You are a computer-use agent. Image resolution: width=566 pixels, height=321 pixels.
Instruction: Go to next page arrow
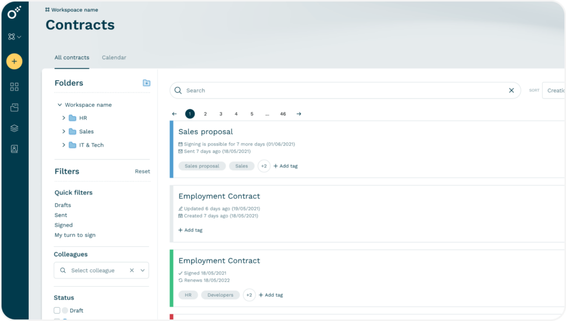point(299,114)
